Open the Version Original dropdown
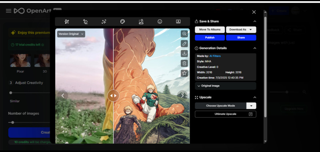Screen dimensions: 320x152 click(x=71, y=34)
